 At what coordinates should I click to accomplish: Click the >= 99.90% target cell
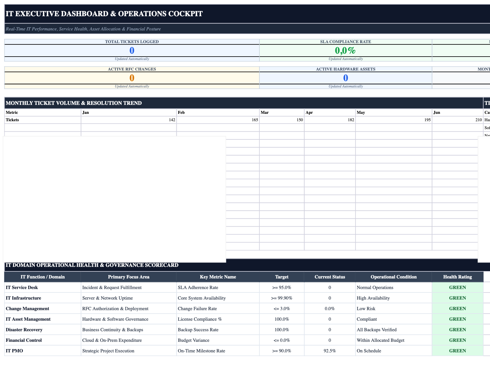coord(282,298)
